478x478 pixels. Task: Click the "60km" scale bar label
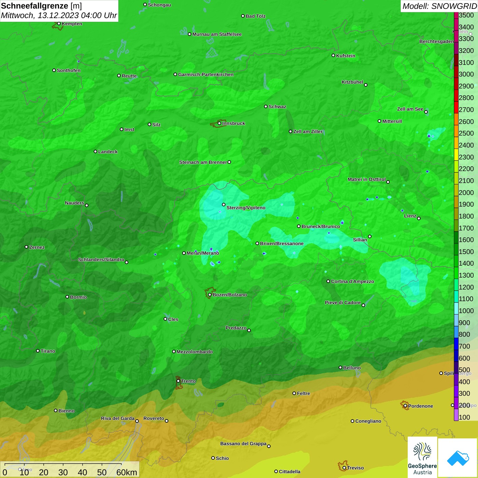[127, 472]
